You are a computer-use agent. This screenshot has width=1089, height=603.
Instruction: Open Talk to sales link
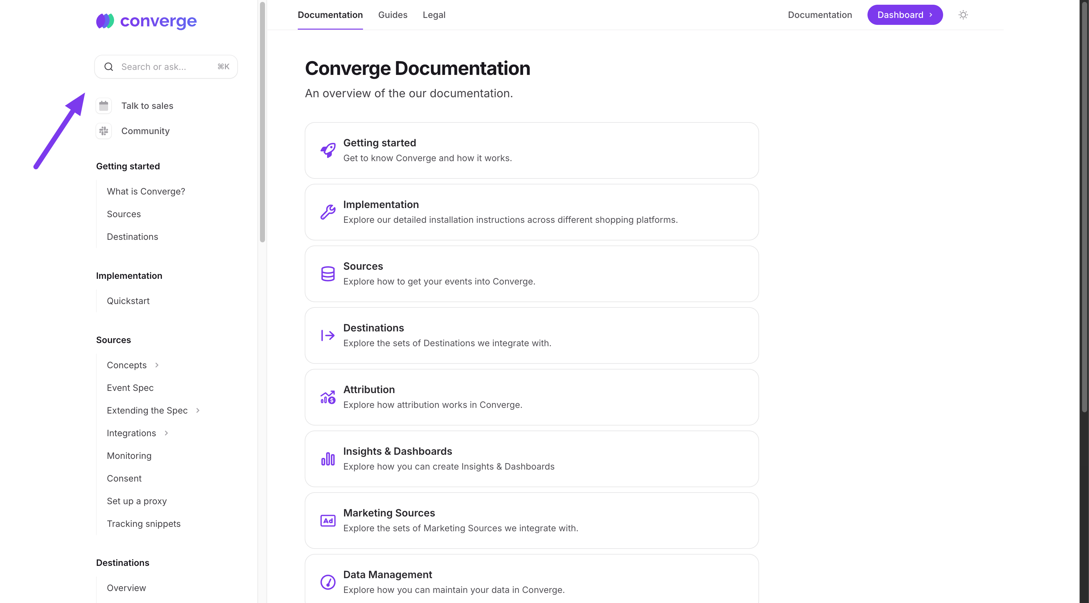point(147,105)
